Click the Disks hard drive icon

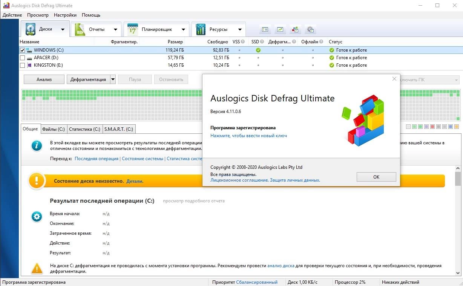click(31, 29)
